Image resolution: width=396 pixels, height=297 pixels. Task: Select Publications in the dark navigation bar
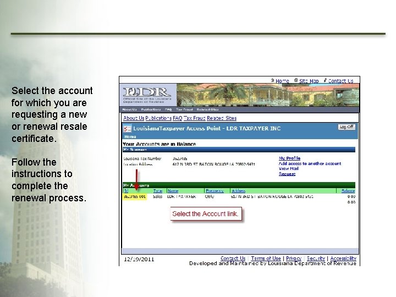(x=151, y=109)
